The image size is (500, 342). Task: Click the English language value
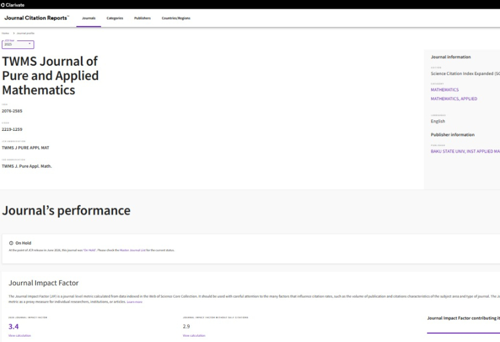tap(438, 122)
